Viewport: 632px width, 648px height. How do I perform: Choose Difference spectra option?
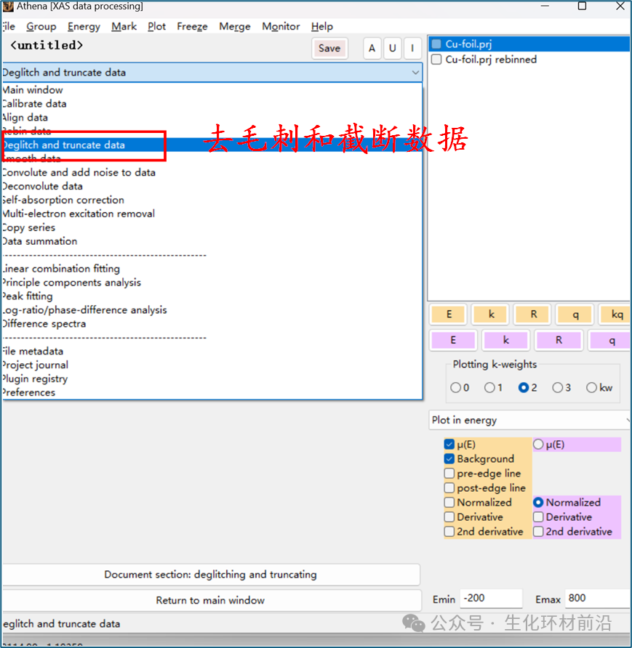click(212, 323)
